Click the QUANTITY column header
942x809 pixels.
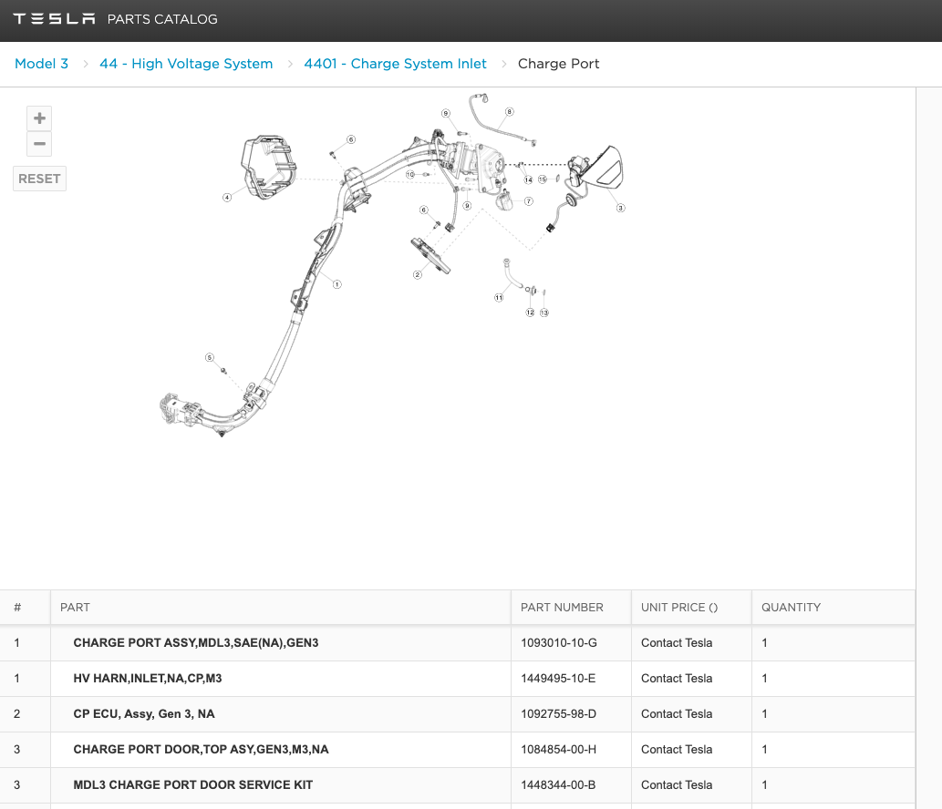(x=791, y=607)
